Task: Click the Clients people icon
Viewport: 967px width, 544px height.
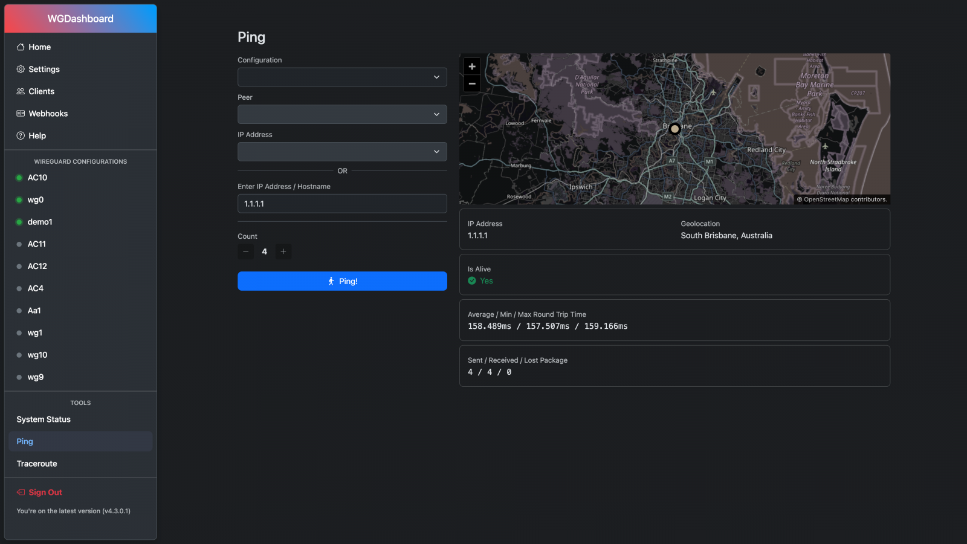Action: tap(21, 91)
